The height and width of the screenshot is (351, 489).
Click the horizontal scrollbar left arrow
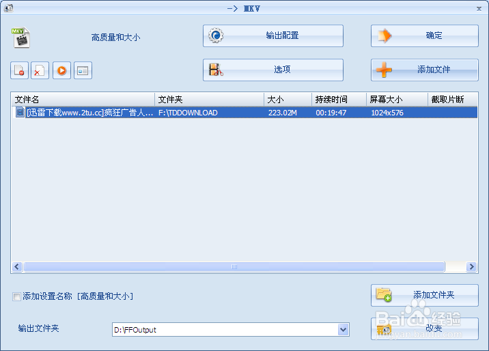point(17,267)
